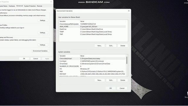Open Startup and Recovery Settings button

[43, 45]
